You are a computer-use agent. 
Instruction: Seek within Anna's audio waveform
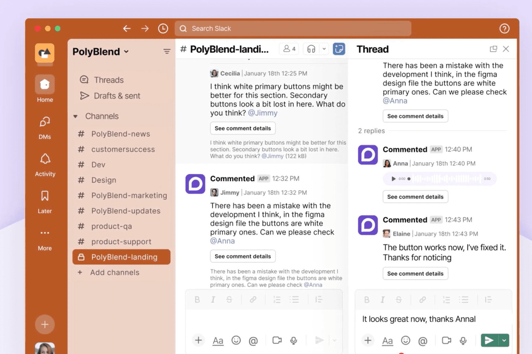click(447, 179)
